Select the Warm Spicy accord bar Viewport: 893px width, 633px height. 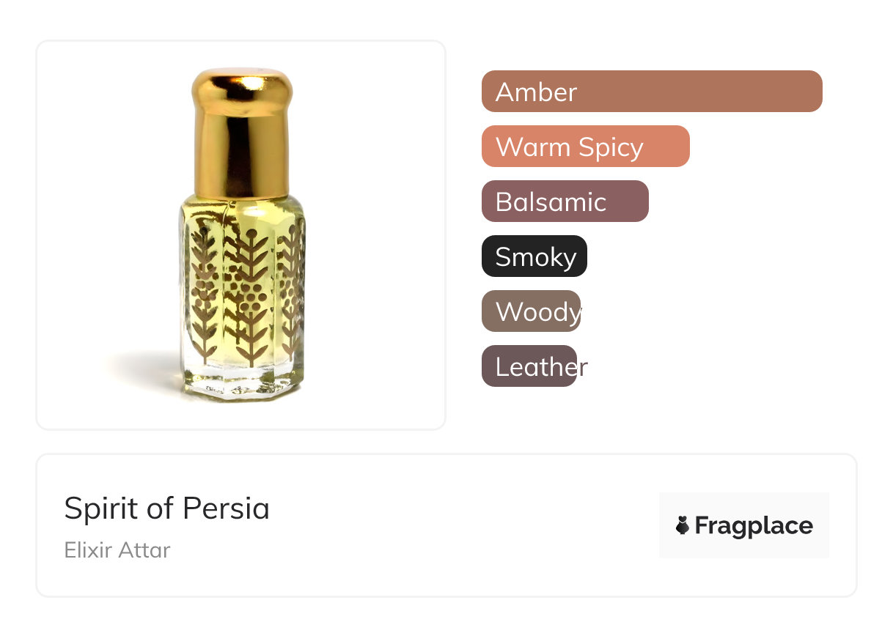point(585,147)
